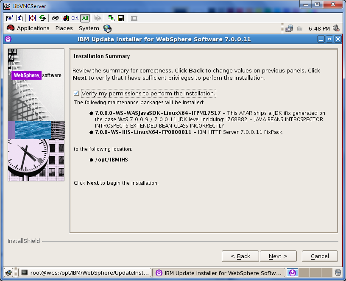
Task: Open the Trash icon in panel
Action: click(338, 273)
